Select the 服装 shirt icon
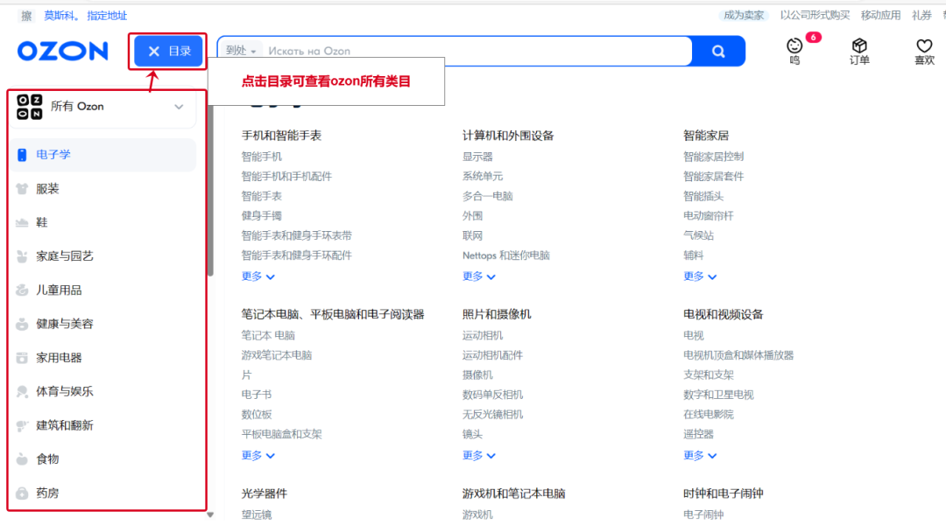Screen dimensions: 946x525 pyautogui.click(x=22, y=189)
